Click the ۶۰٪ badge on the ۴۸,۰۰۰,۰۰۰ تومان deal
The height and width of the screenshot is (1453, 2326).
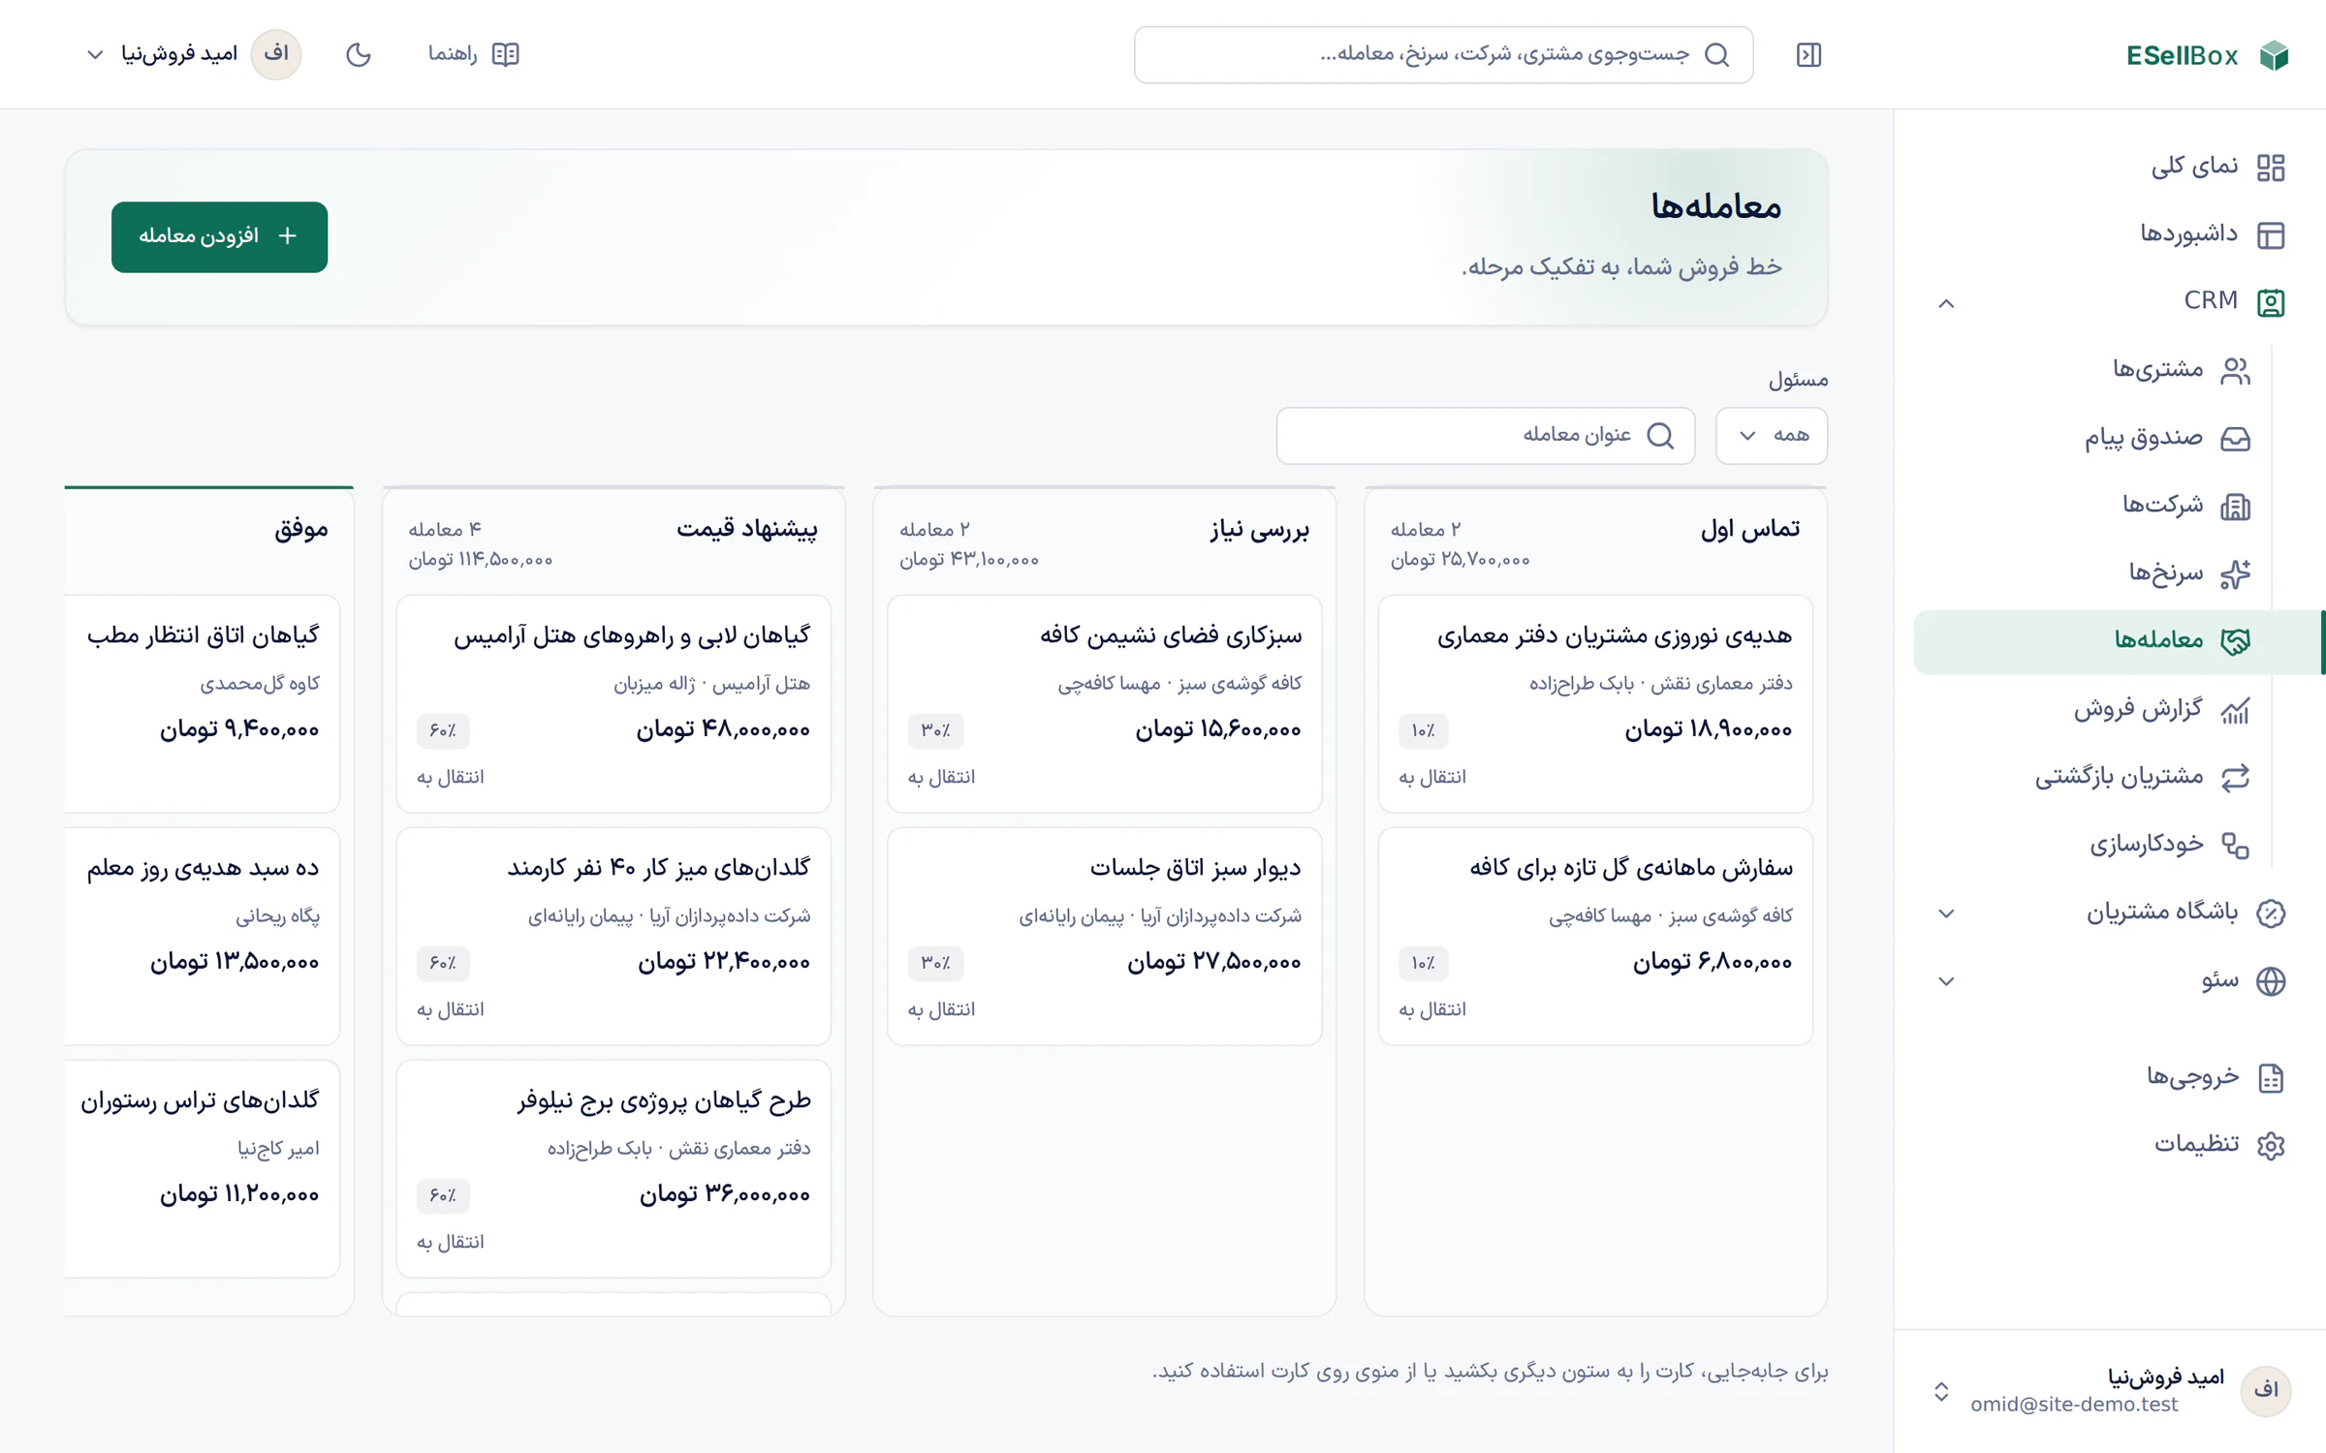[x=443, y=730]
